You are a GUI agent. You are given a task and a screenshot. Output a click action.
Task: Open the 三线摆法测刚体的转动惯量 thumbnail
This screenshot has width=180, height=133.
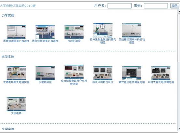132,30
